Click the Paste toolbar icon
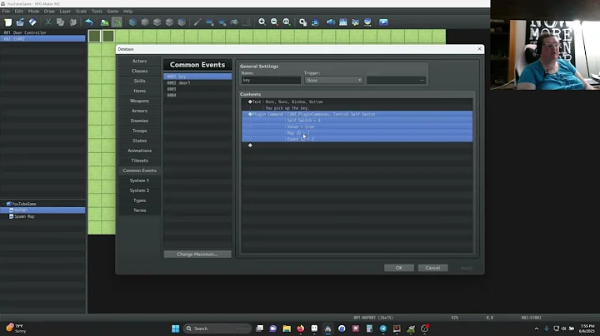This screenshot has height=336, width=600. coord(72,22)
